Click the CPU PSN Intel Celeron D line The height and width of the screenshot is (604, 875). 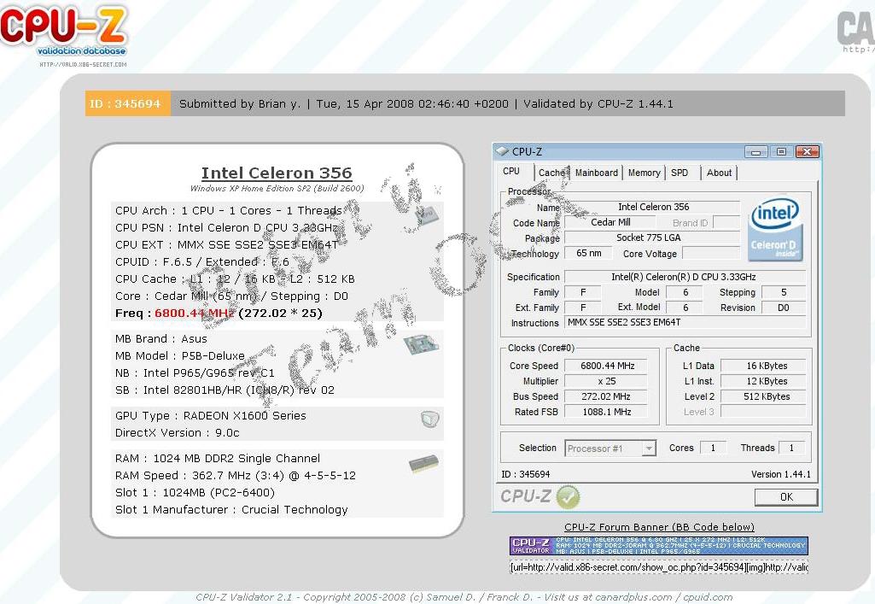coord(226,228)
